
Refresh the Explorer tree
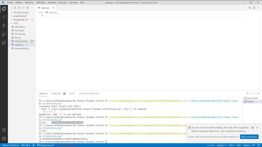(x=23, y=8)
